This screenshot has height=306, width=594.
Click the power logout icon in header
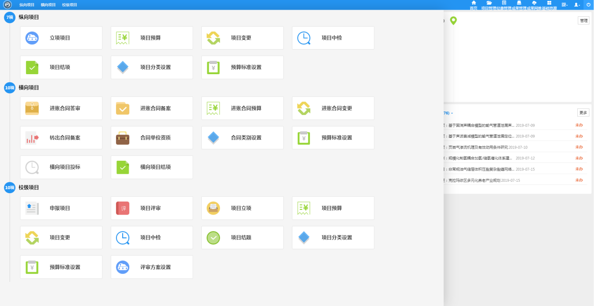(x=588, y=5)
